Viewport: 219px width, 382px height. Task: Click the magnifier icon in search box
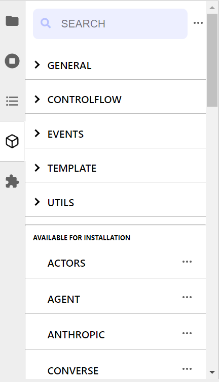[x=46, y=23]
